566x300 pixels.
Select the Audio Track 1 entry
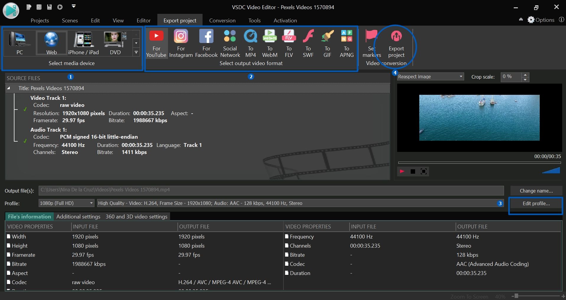click(48, 130)
